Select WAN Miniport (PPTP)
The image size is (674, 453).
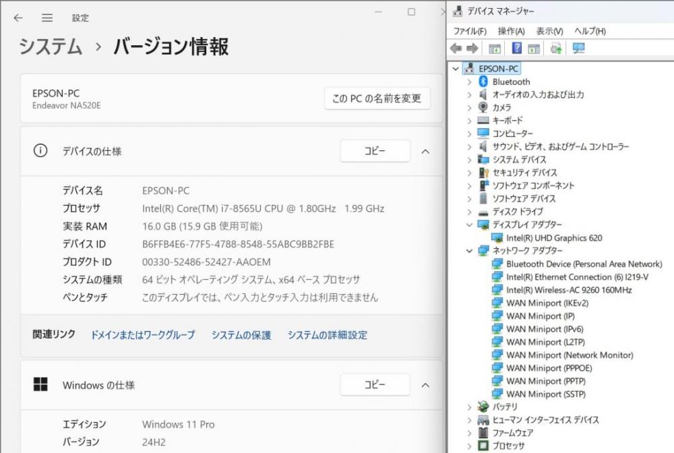point(546,381)
